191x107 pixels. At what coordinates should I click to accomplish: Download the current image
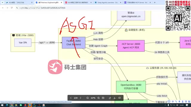tap(115, 98)
